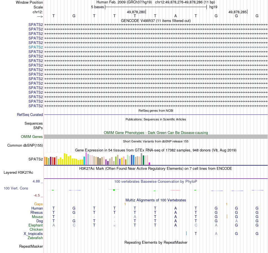Click the Elephant alignment row label

click(x=36, y=225)
